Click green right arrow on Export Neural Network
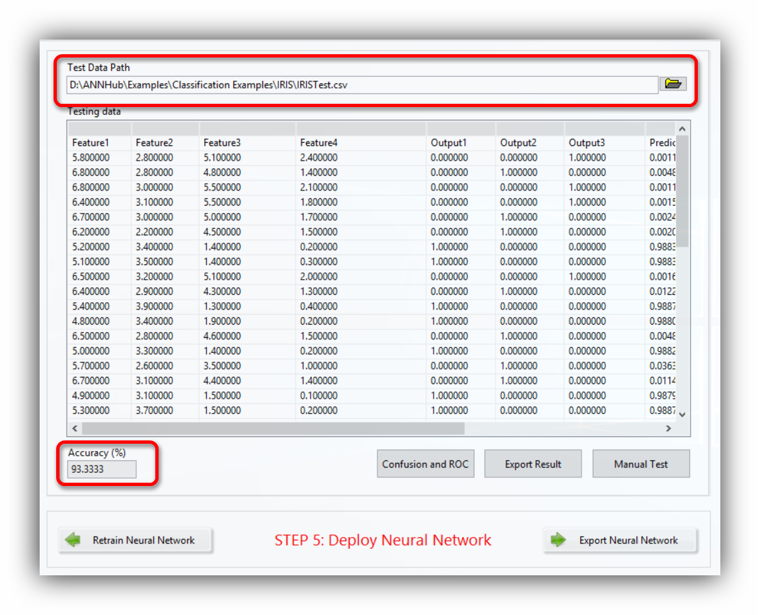Viewport: 760px width, 615px height. pyautogui.click(x=558, y=540)
